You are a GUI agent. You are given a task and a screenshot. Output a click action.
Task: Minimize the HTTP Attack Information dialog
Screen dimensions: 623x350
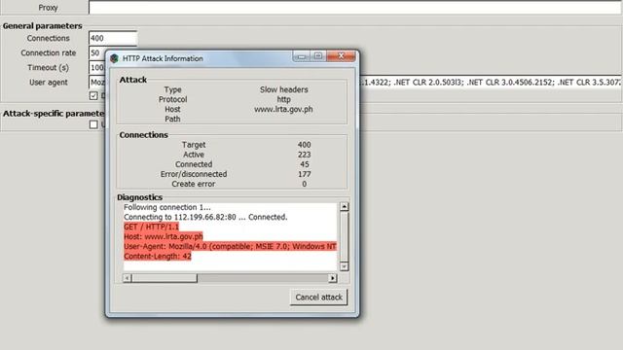point(302,56)
